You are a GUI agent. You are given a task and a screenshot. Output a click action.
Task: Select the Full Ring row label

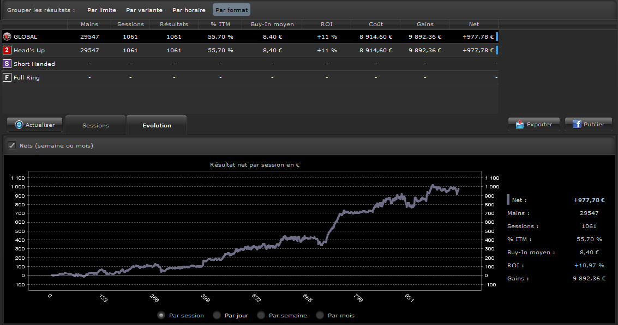[26, 77]
